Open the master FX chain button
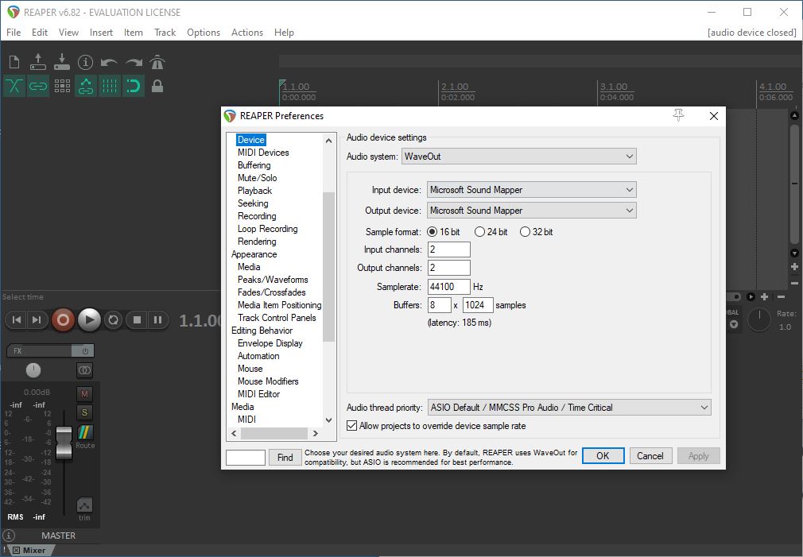The width and height of the screenshot is (803, 557). (x=40, y=350)
